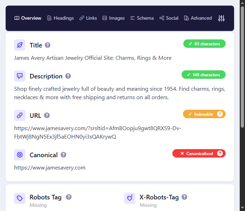Viewport: 245px width, 211px height.
Task: Click the Robots Tag icon
Action: click(20, 198)
